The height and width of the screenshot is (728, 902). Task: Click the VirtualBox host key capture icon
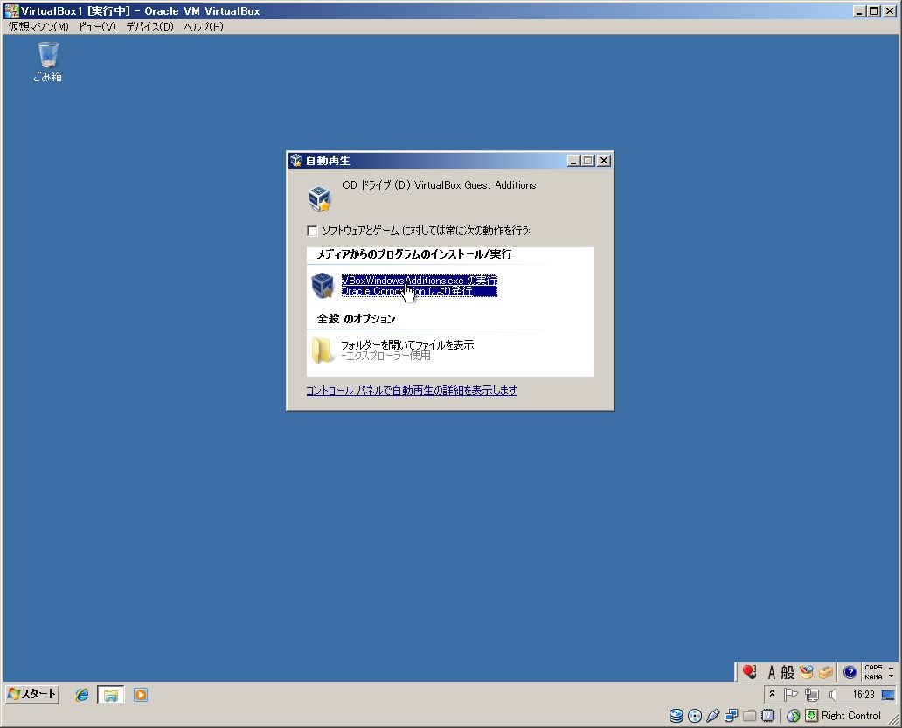click(811, 716)
